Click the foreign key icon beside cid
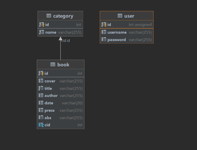 tap(41, 125)
